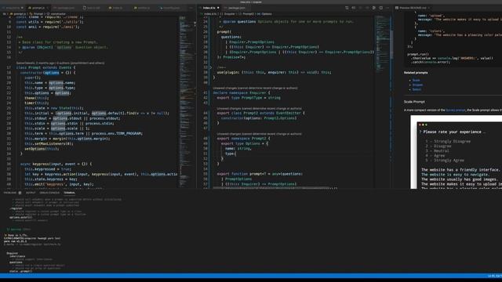Select the TERMINAL panel tab
The image size is (502, 282).
pyautogui.click(x=69, y=193)
